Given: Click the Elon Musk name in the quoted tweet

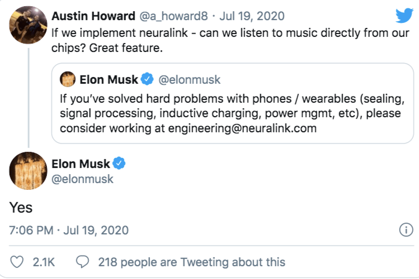Looking at the screenshot, I should 109,80.
